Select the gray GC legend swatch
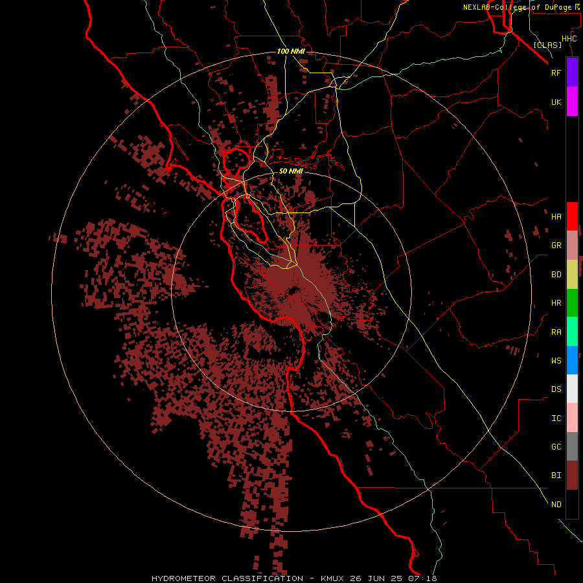583x583 pixels. pos(572,446)
